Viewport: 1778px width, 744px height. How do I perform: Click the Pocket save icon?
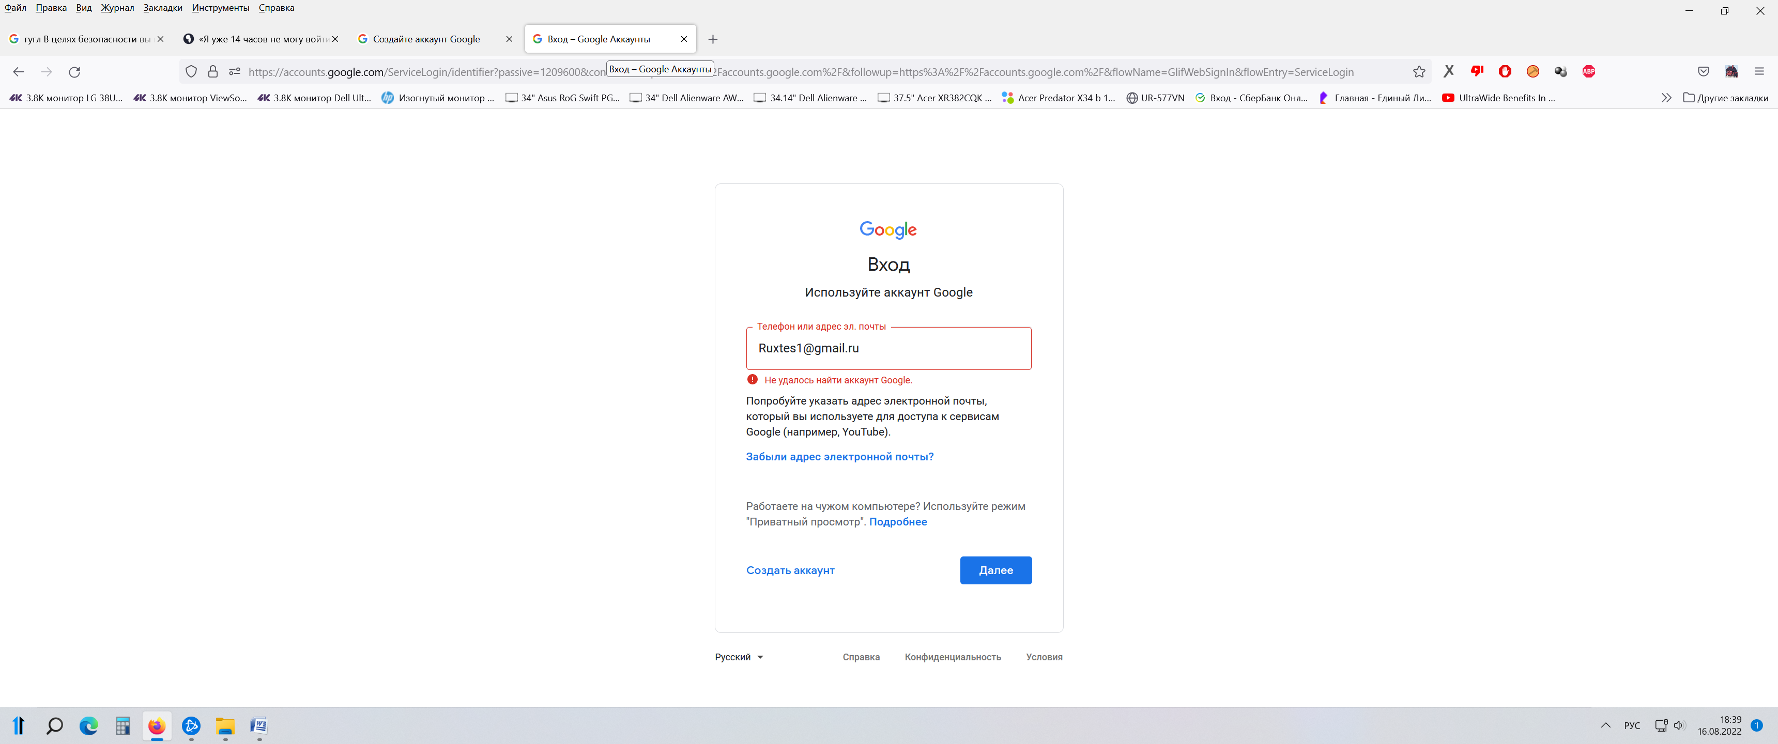(x=1703, y=71)
